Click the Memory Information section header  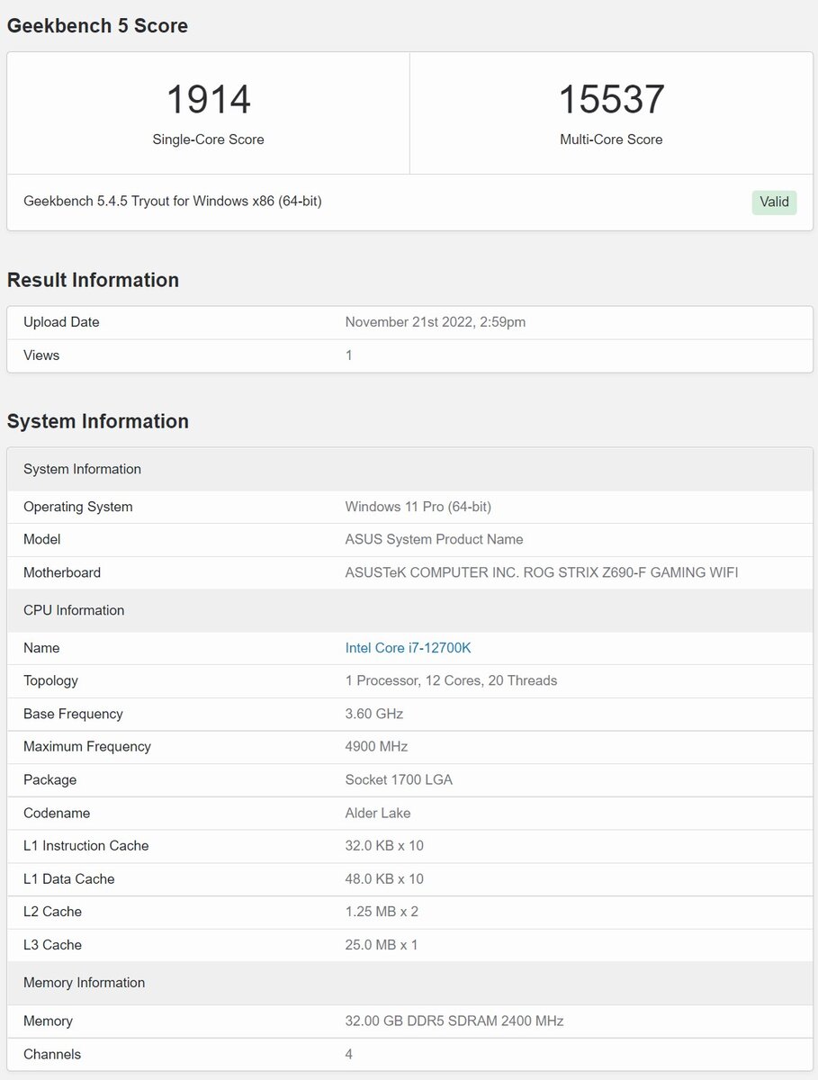click(x=409, y=983)
